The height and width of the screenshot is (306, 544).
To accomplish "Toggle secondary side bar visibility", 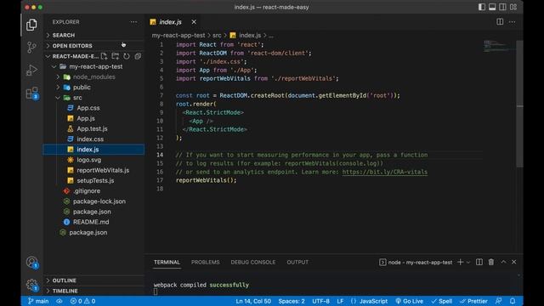I will click(x=502, y=7).
